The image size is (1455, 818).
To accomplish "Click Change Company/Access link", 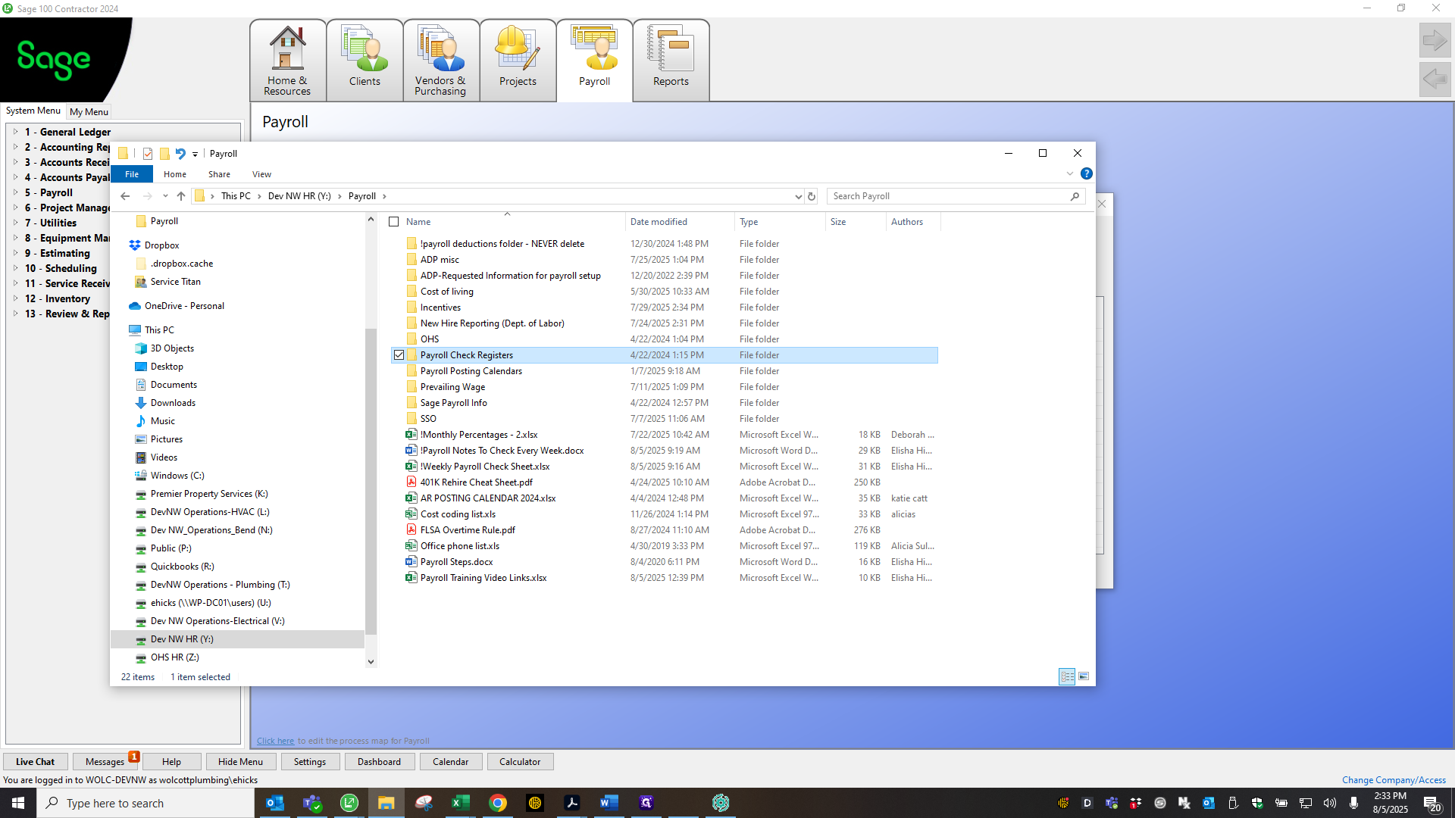I will [x=1394, y=780].
